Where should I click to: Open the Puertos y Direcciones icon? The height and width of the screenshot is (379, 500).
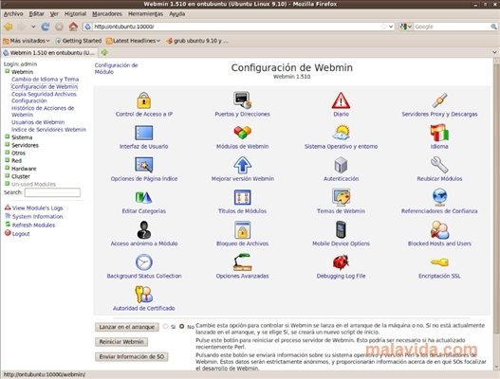pyautogui.click(x=242, y=99)
